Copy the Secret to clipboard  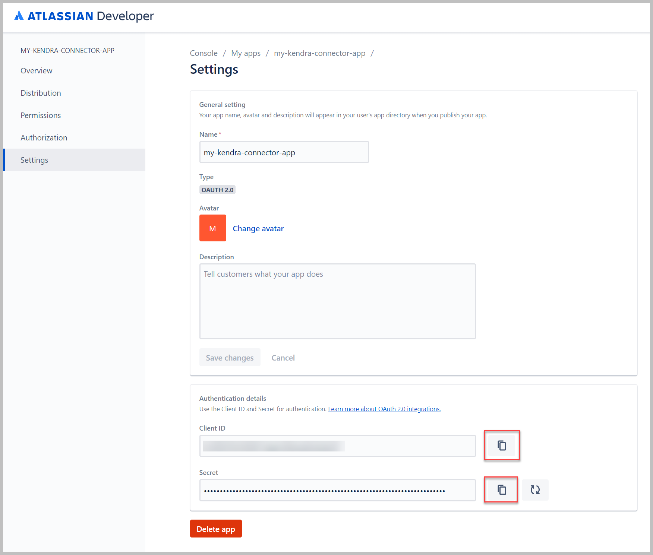(x=501, y=490)
